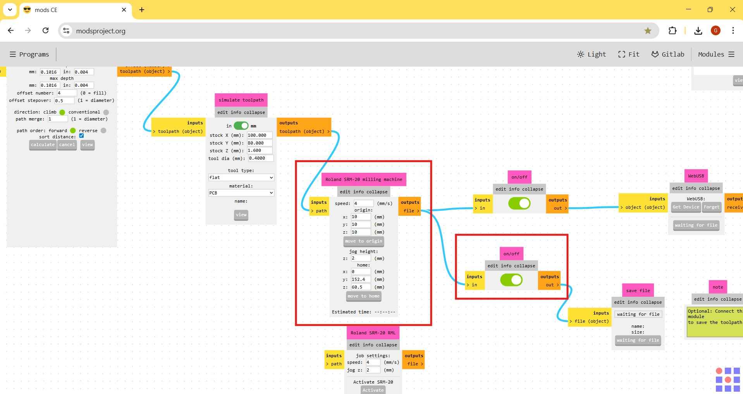Click the offset stepover field
The image size is (743, 394).
(64, 101)
